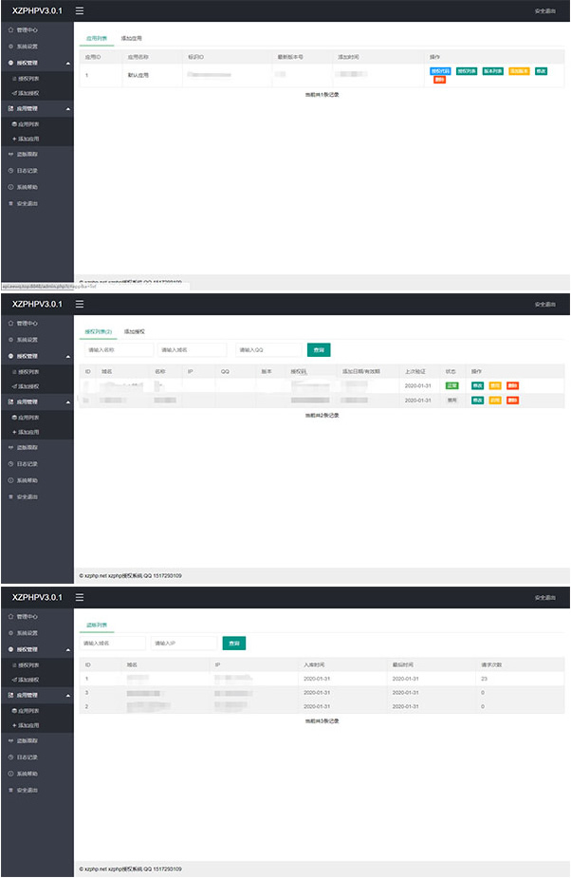The height and width of the screenshot is (878, 571).
Task: Toggle the grey 禁用 status badge in the second 授权 row
Action: coord(451,401)
